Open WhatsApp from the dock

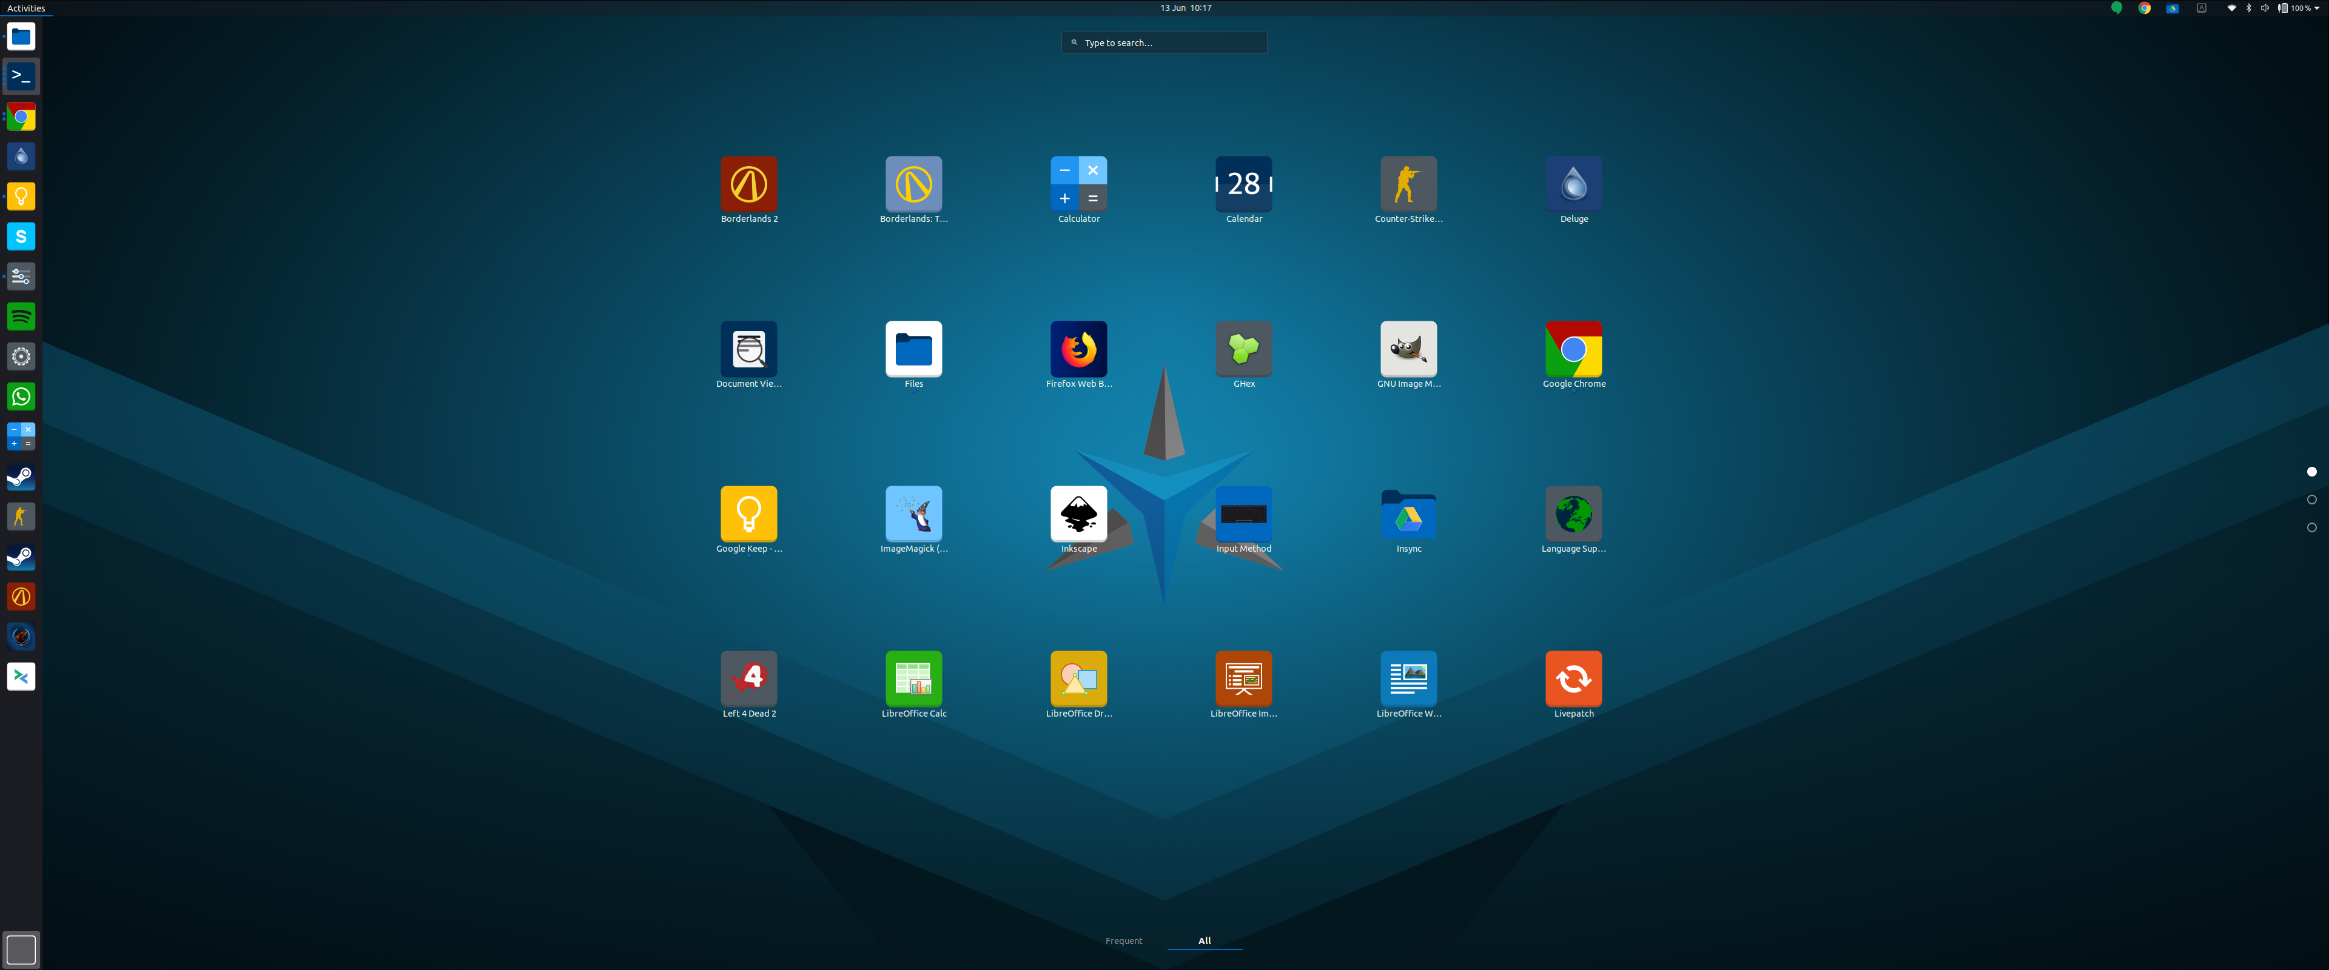pyautogui.click(x=21, y=397)
